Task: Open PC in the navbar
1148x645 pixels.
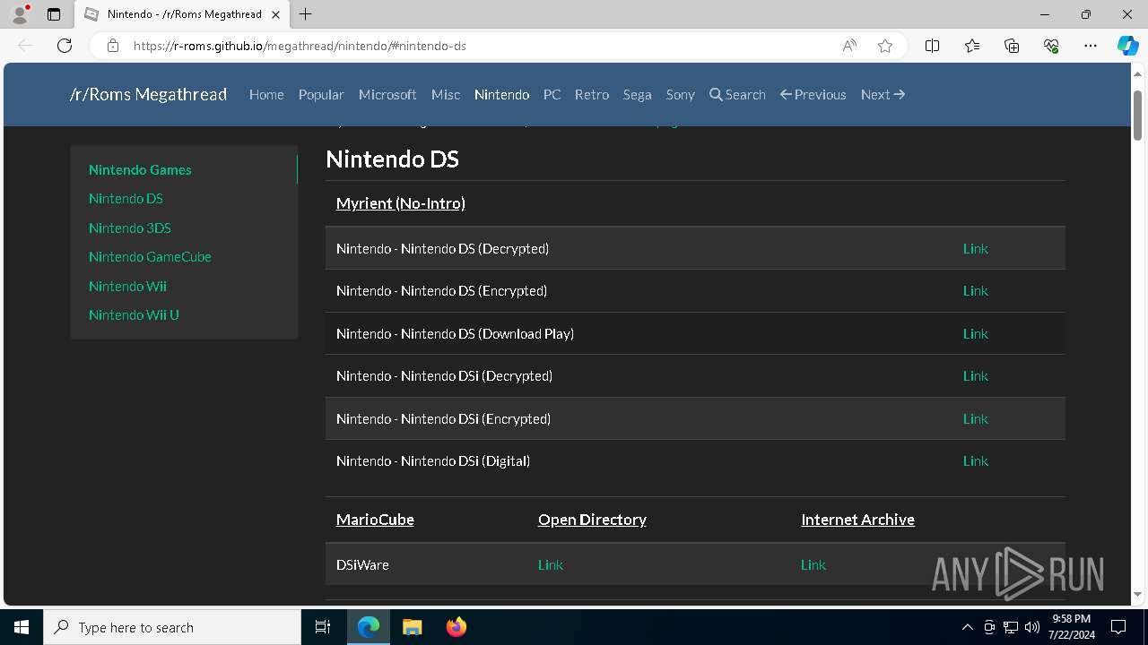Action: coord(552,94)
